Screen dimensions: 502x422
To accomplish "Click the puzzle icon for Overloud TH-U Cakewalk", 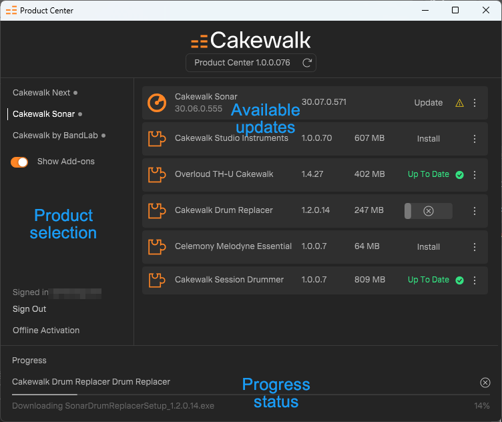I will coord(157,175).
